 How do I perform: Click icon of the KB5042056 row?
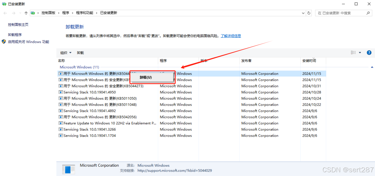tap(61, 117)
